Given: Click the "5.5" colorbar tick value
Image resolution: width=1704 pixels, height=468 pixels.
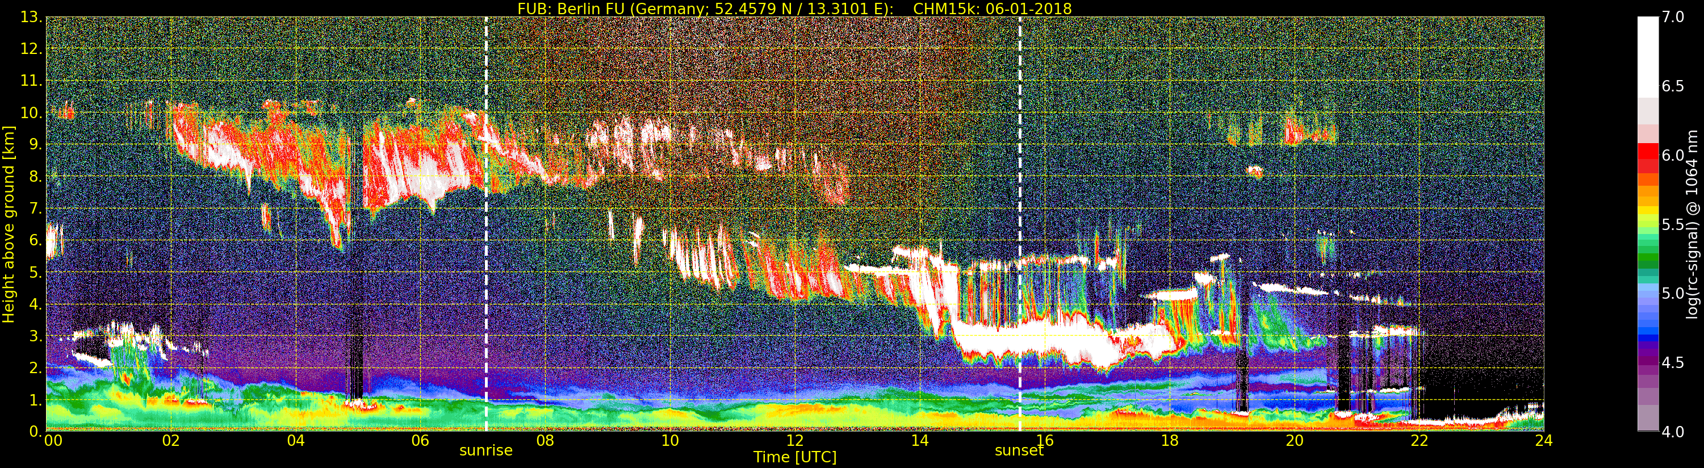Looking at the screenshot, I should (1673, 224).
